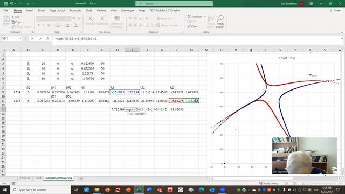Open File Explorer from the taskbar
This screenshot has width=345, height=194.
[x=97, y=190]
